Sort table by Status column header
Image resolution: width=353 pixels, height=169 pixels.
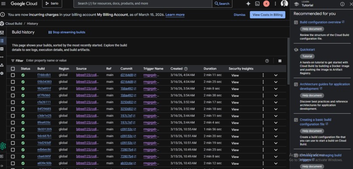click(25, 68)
